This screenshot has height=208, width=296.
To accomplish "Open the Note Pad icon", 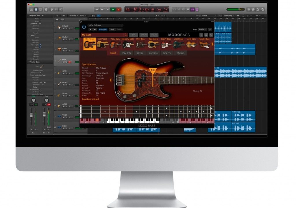I will click(x=253, y=10).
